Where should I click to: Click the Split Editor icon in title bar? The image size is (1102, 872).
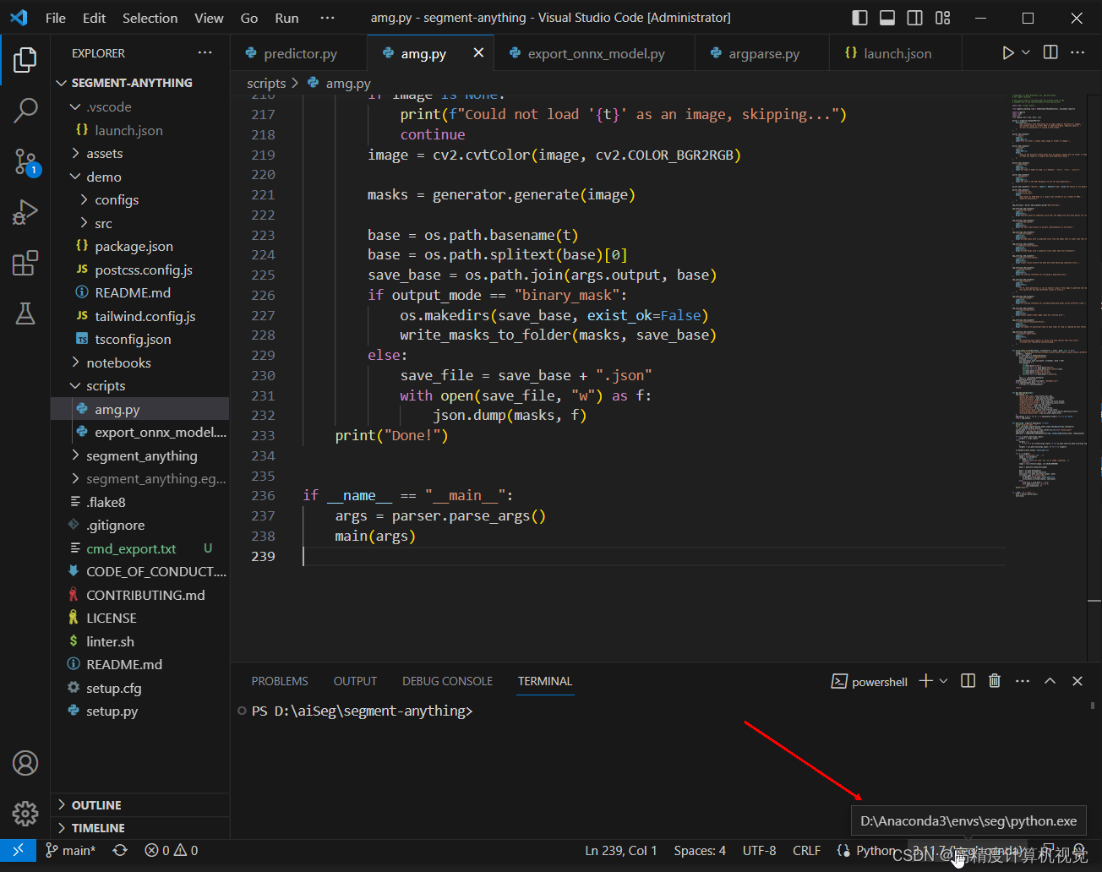(1050, 52)
